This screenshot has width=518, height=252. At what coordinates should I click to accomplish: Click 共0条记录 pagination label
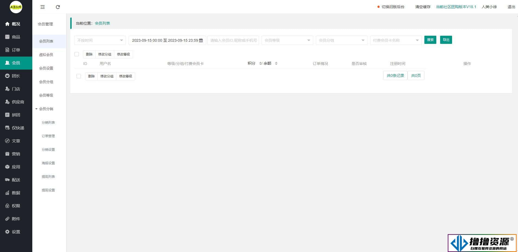click(x=395, y=76)
